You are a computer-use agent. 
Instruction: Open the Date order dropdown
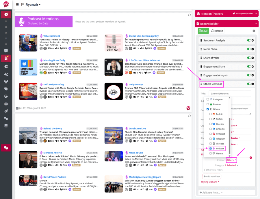point(234,126)
